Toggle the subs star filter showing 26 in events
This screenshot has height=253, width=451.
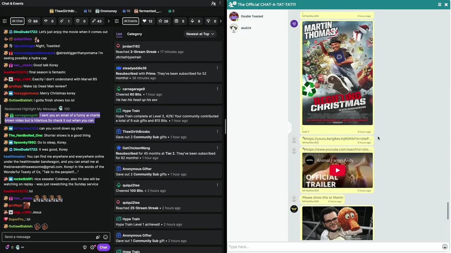(163, 21)
